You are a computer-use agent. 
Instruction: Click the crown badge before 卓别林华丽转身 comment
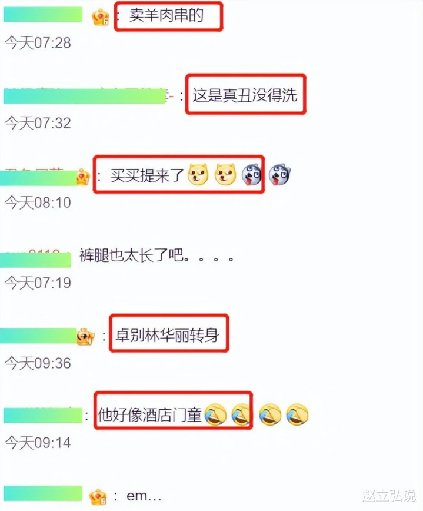(x=85, y=336)
